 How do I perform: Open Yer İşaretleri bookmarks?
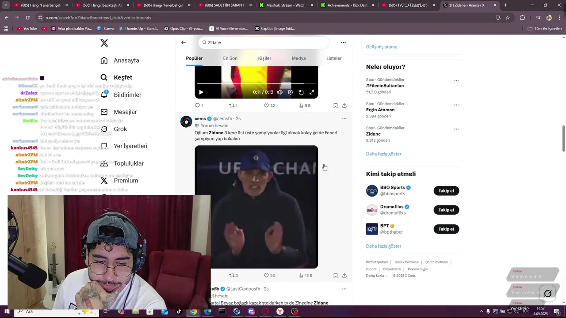pyautogui.click(x=124, y=146)
